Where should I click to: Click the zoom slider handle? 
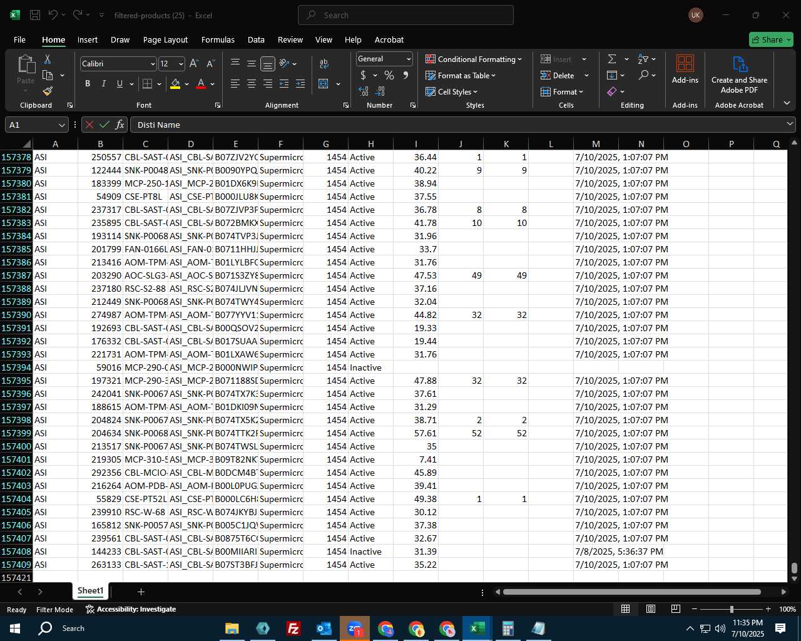pyautogui.click(x=731, y=609)
